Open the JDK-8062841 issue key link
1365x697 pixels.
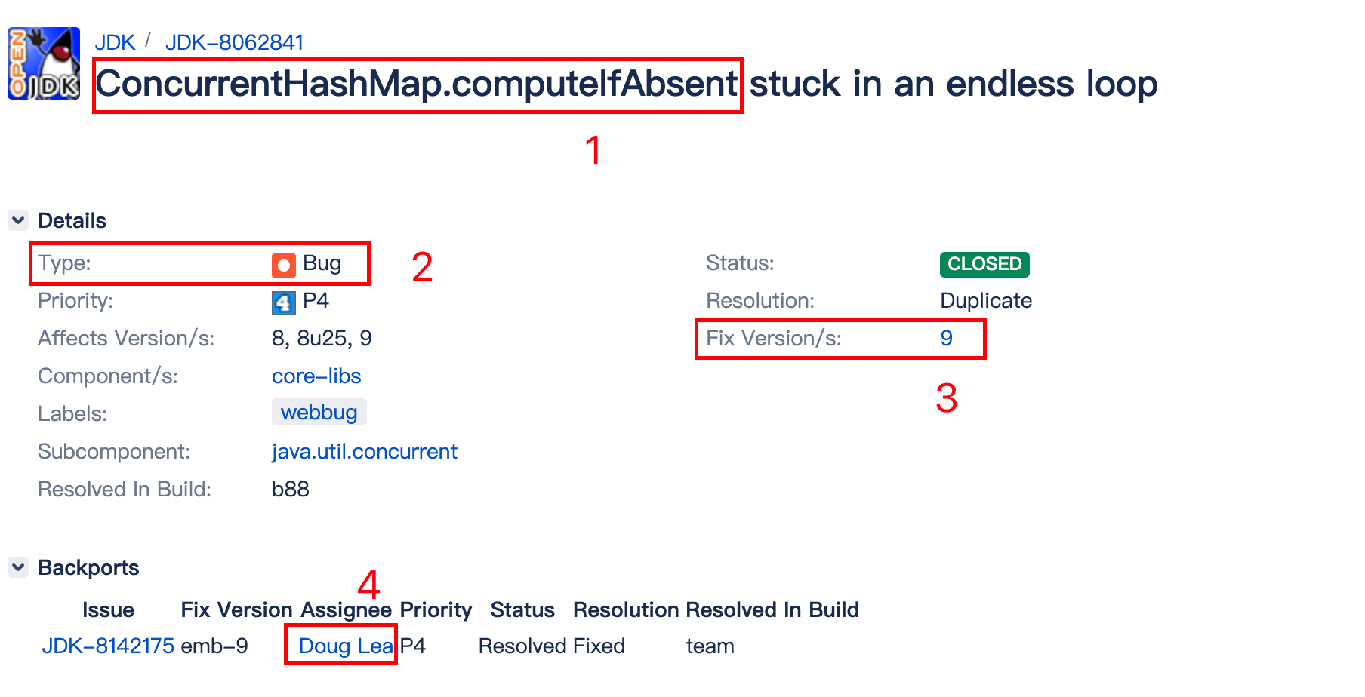coord(234,42)
